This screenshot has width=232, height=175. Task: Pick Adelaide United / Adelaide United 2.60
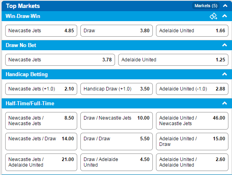[192, 162]
